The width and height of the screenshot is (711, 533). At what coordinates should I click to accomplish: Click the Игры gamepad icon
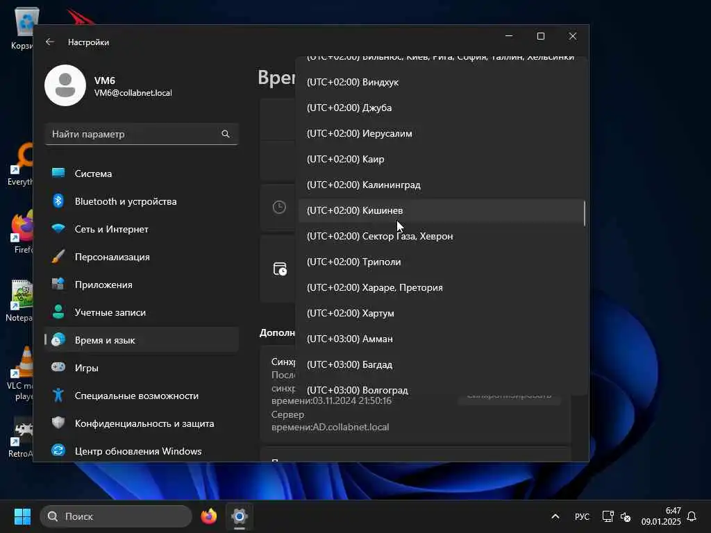[58, 367]
